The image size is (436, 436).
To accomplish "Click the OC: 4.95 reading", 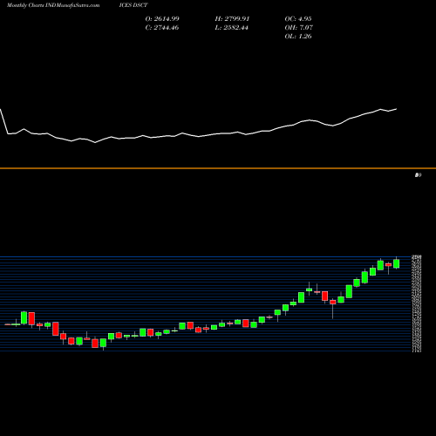I will click(298, 19).
